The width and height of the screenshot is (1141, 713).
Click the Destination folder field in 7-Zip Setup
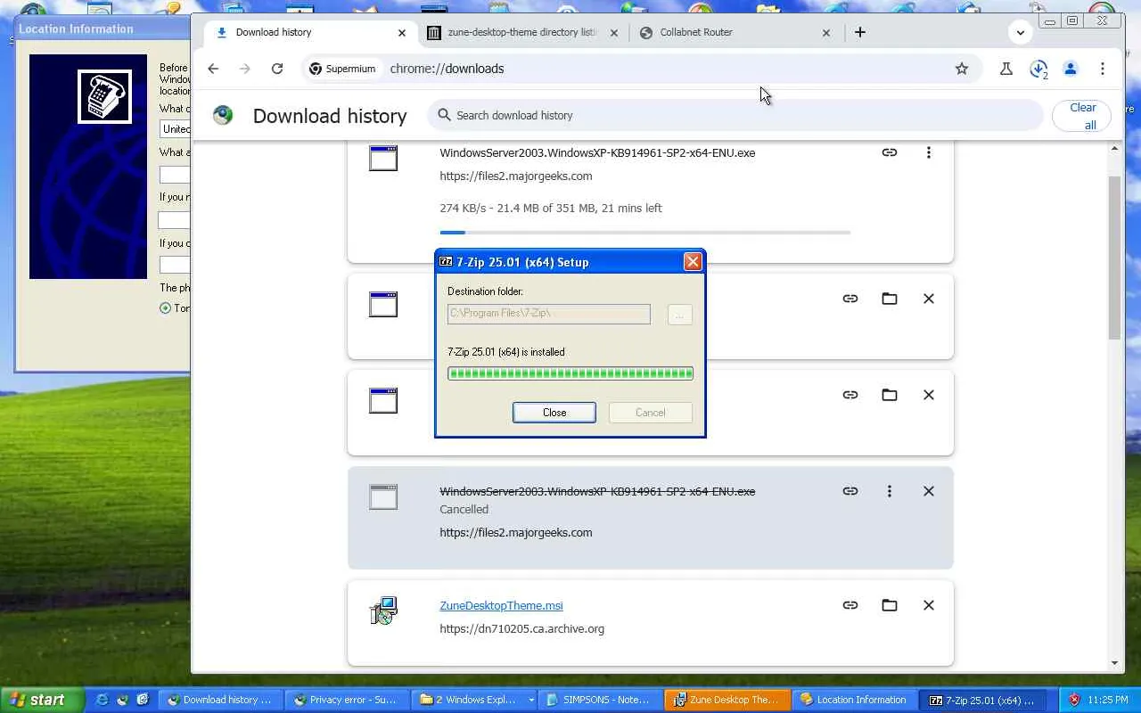(549, 314)
